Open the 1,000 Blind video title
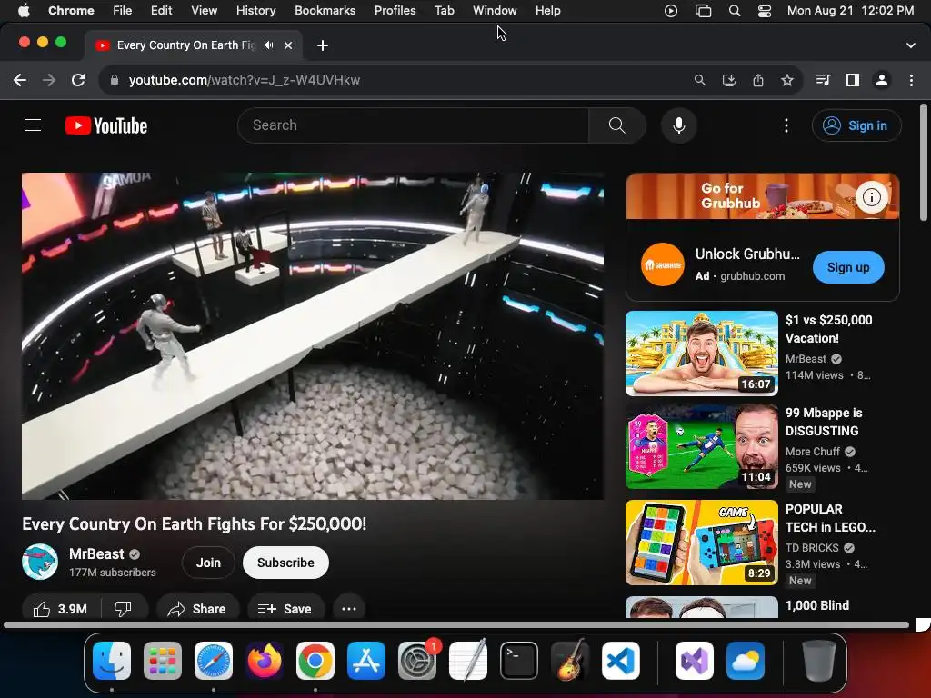This screenshot has height=698, width=931. point(817,605)
